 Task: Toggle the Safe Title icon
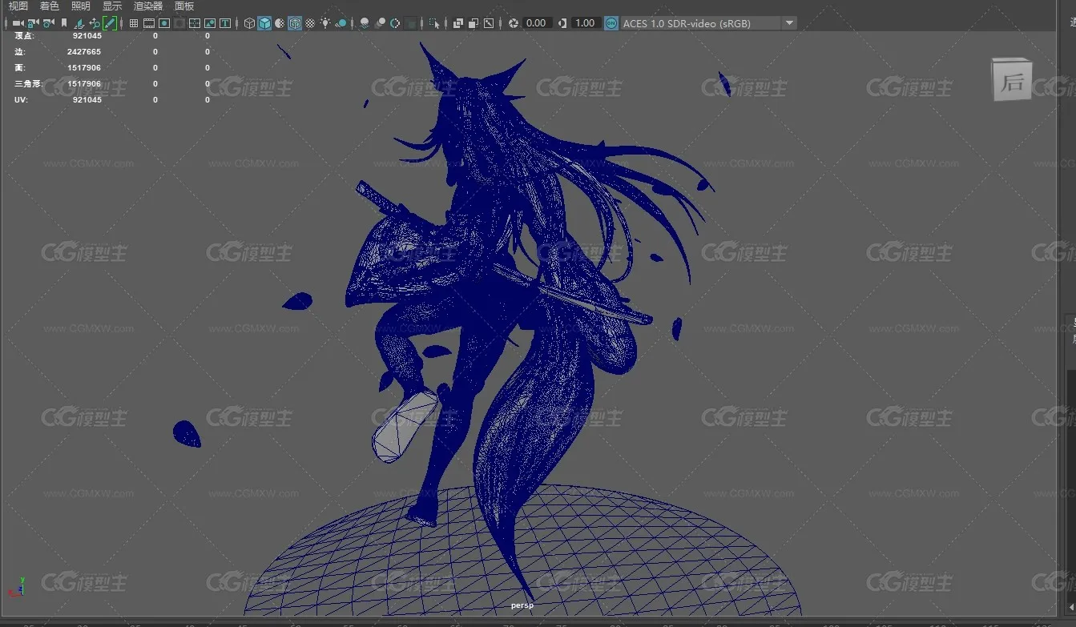(x=225, y=23)
